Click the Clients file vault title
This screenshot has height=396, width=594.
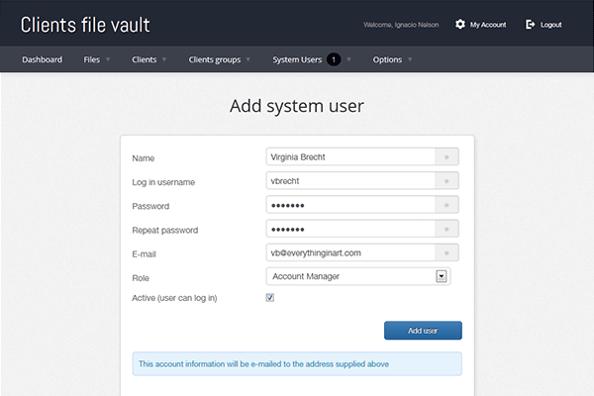coord(85,25)
